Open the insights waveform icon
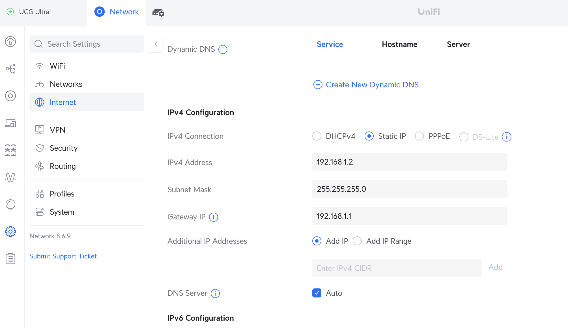This screenshot has width=568, height=328. pos(10,177)
